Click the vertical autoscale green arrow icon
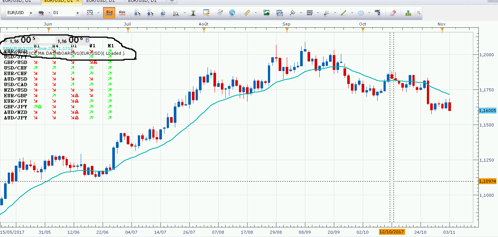This screenshot has width=498, height=237. (193, 13)
